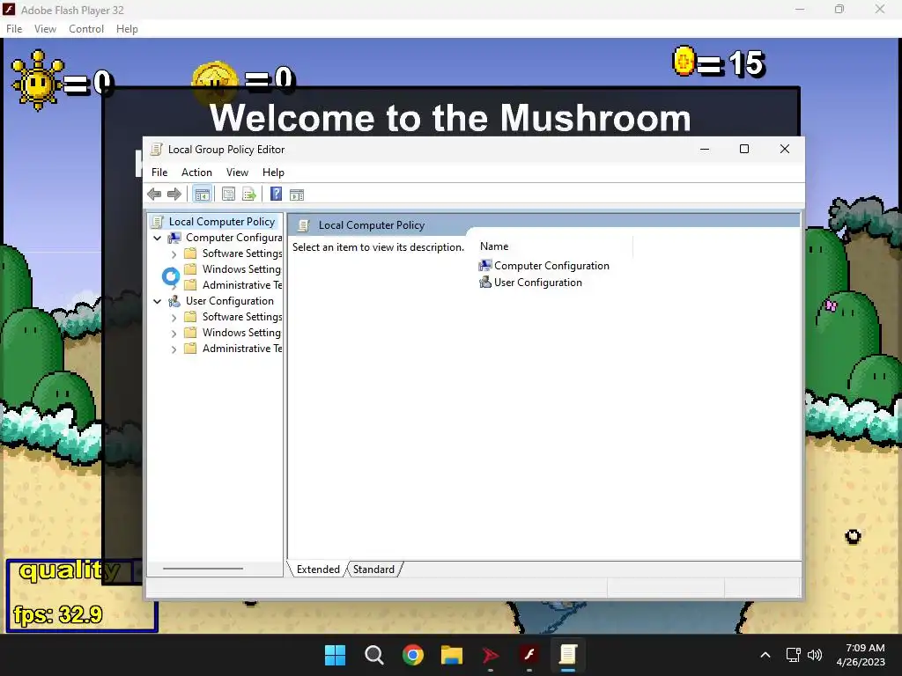
Task: Expand Software Settings under User Configuration
Action: pyautogui.click(x=174, y=317)
